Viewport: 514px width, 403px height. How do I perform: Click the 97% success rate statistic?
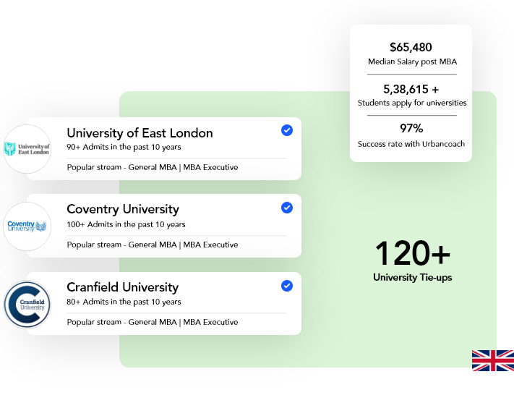pos(411,129)
